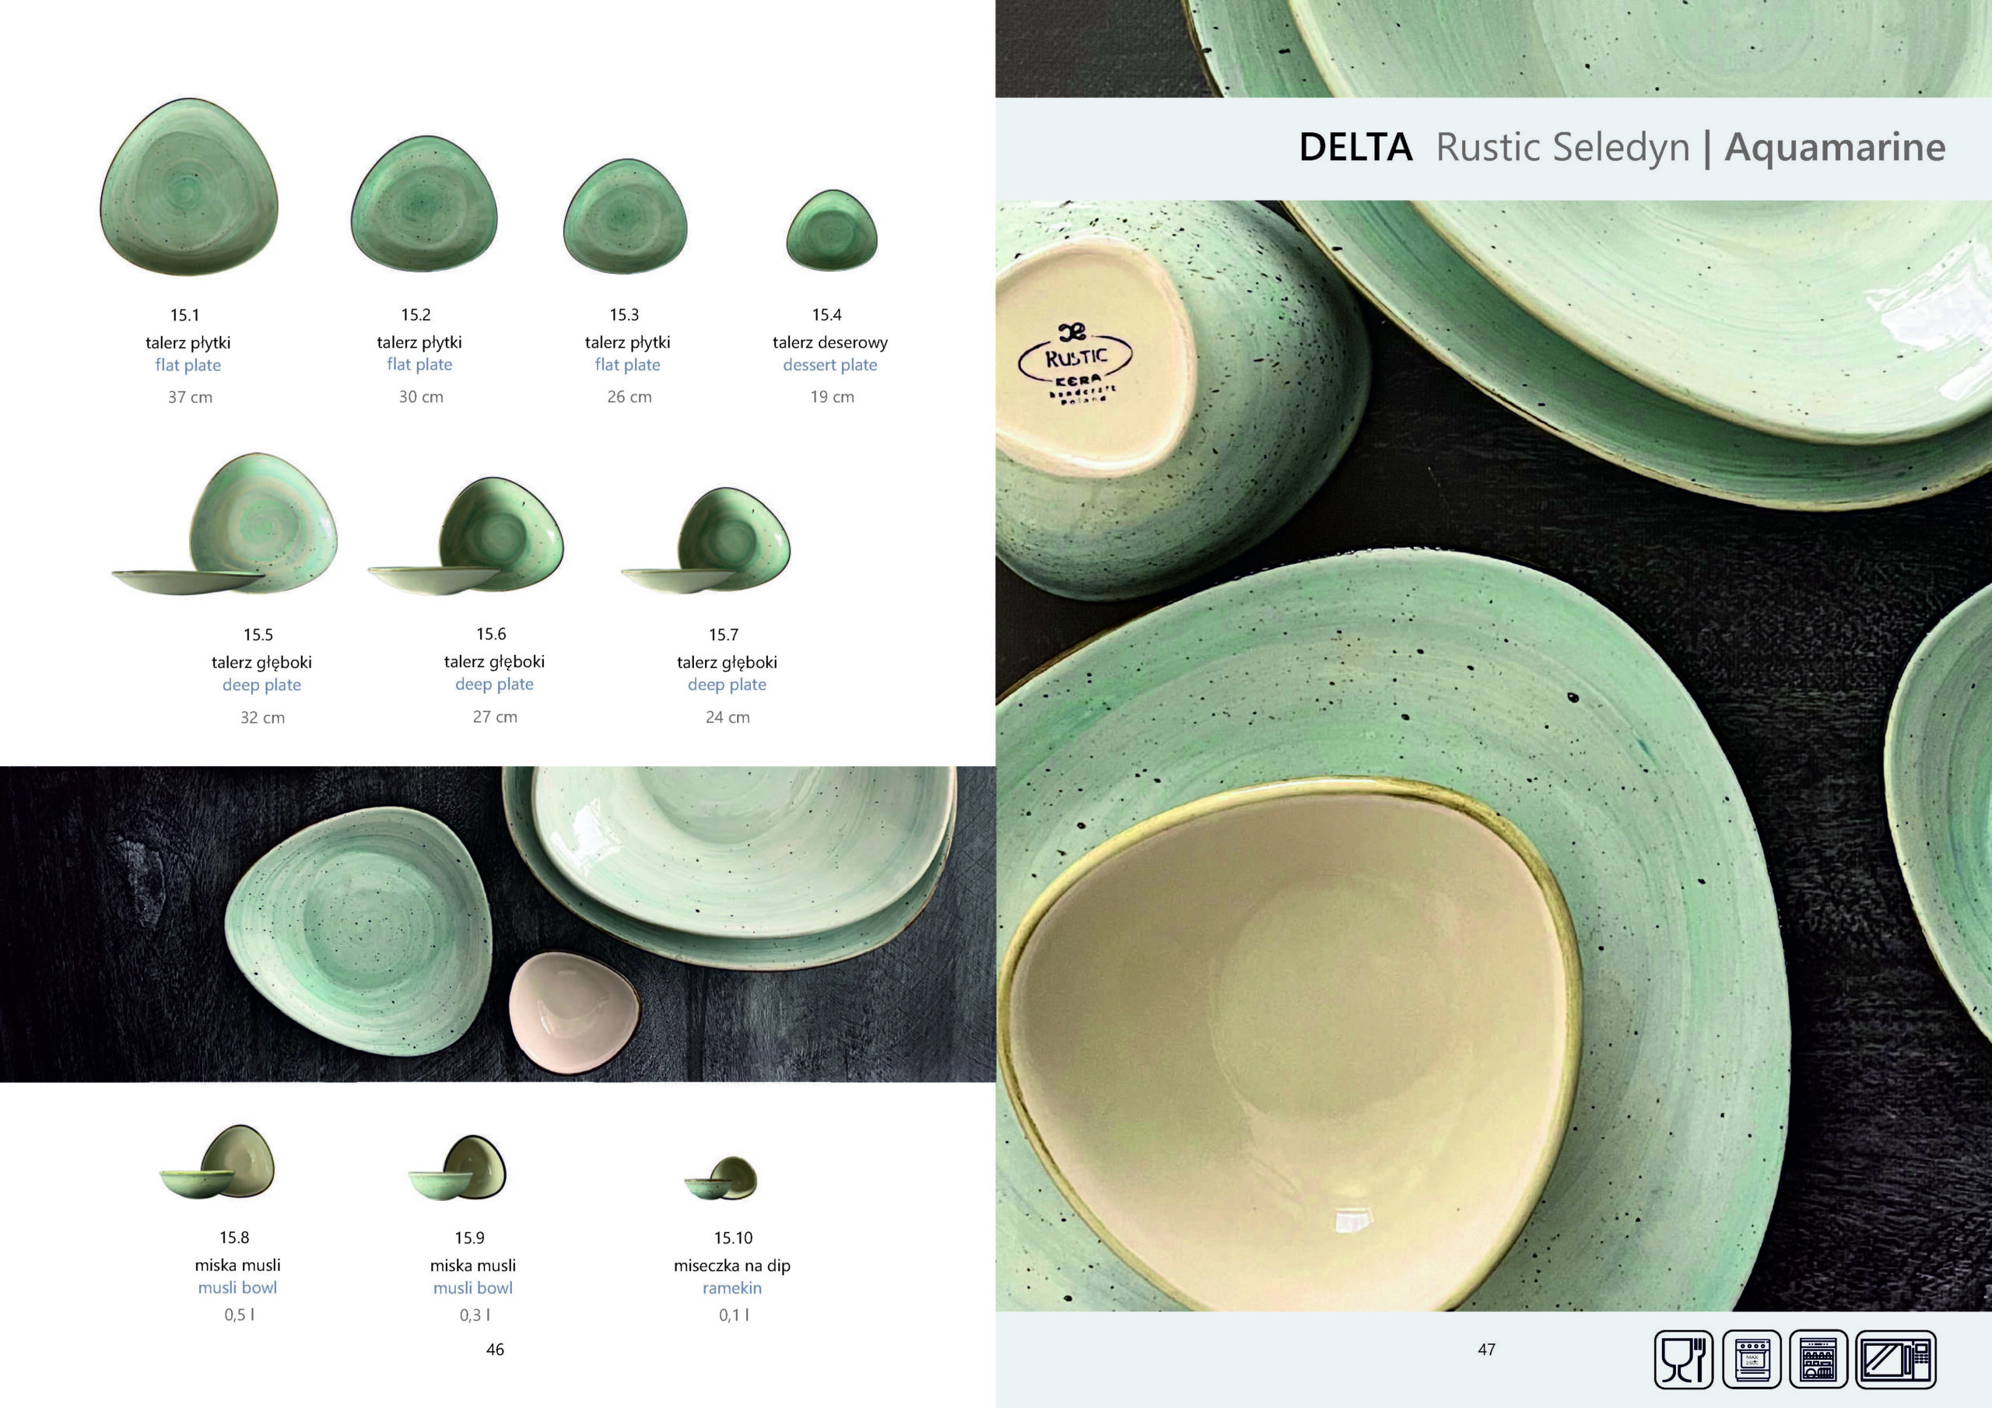Select the 15.2 flat plate 30 cm image
Screen dimensions: 1992x1408
pos(424,204)
